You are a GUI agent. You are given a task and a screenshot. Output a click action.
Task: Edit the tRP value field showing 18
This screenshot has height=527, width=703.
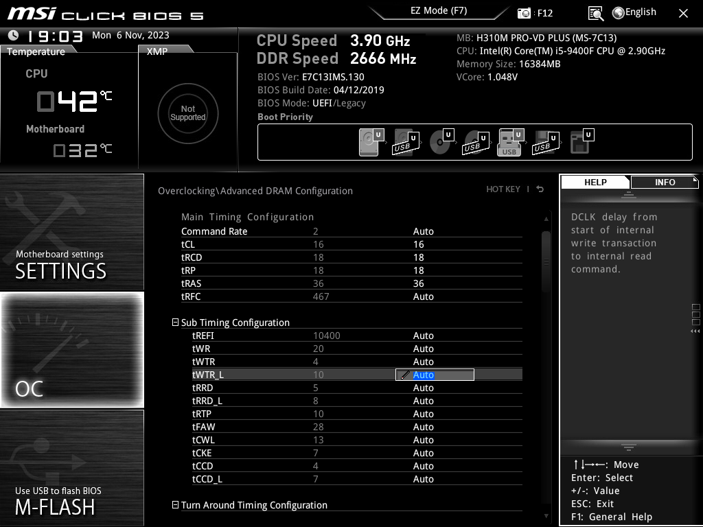pyautogui.click(x=418, y=270)
